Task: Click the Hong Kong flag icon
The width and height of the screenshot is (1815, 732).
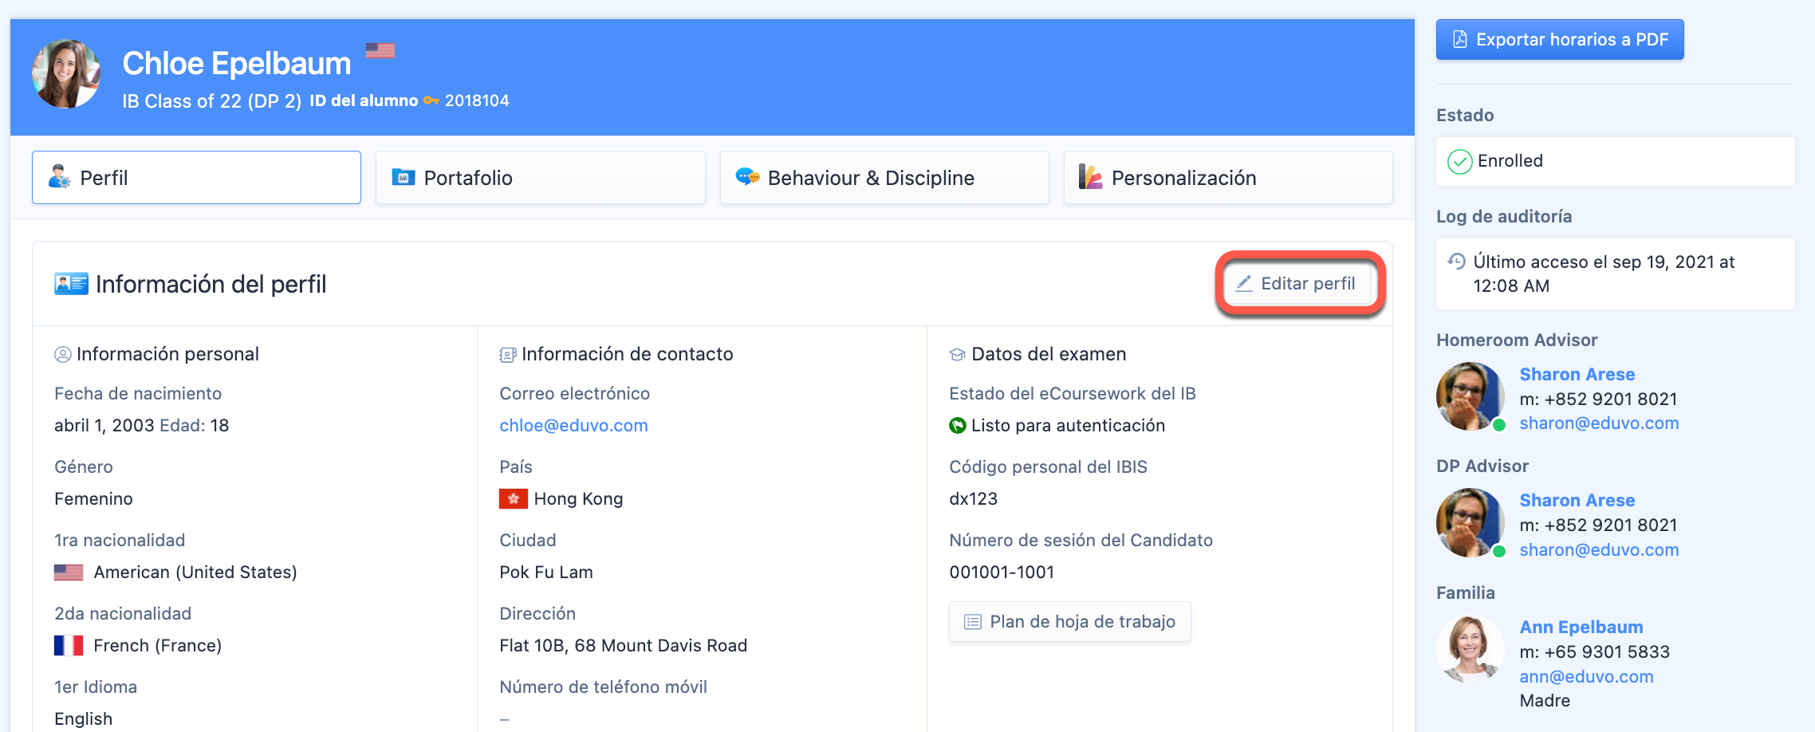Action: pos(513,499)
